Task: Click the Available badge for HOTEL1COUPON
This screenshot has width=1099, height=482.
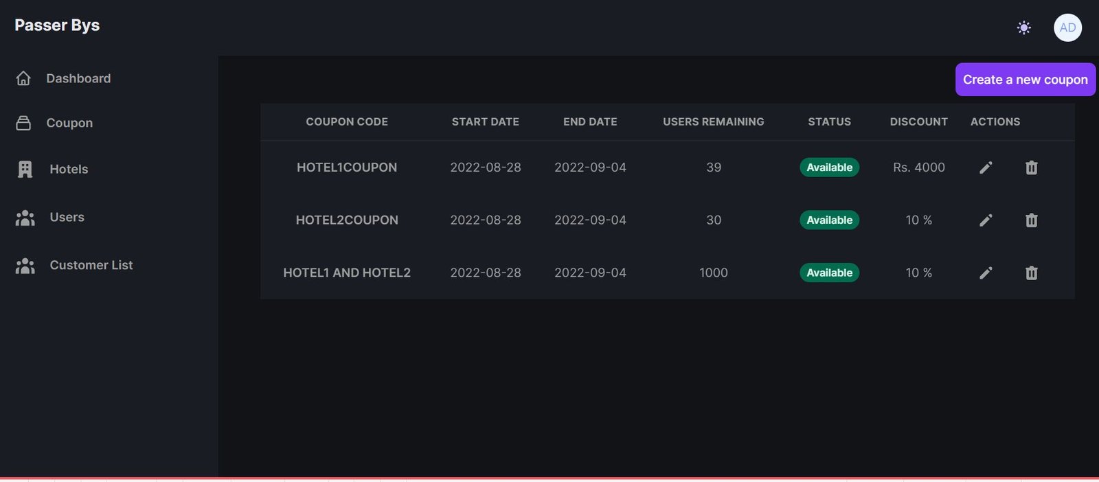Action: click(x=829, y=168)
